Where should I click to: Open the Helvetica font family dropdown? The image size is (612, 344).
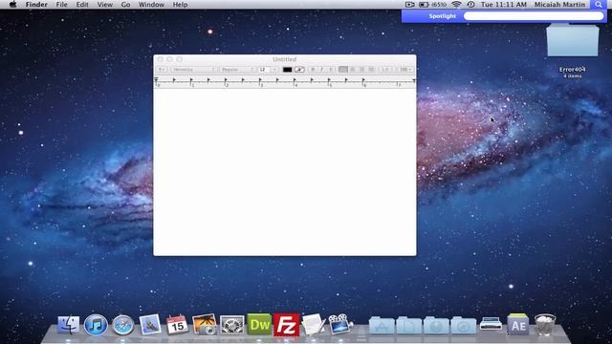click(x=193, y=70)
